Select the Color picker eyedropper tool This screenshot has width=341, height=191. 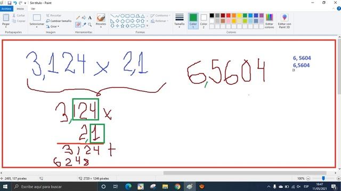coord(84,24)
